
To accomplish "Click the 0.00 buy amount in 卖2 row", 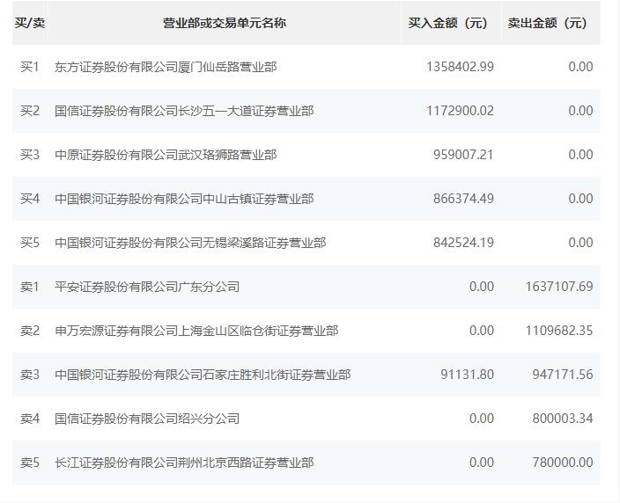I will point(482,330).
